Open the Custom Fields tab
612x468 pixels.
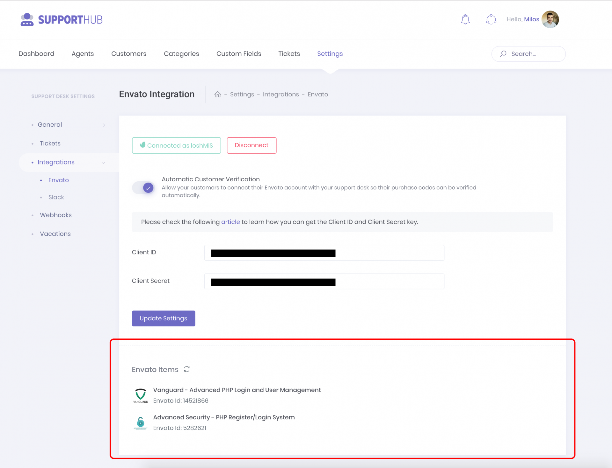click(239, 54)
